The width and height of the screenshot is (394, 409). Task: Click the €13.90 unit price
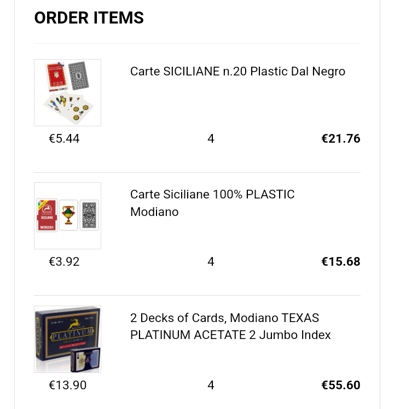pyautogui.click(x=68, y=385)
